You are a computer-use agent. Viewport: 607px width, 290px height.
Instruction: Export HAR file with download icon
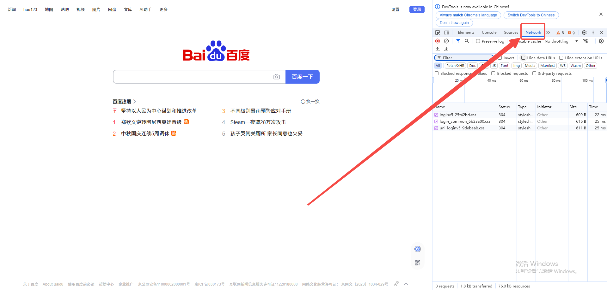click(446, 49)
